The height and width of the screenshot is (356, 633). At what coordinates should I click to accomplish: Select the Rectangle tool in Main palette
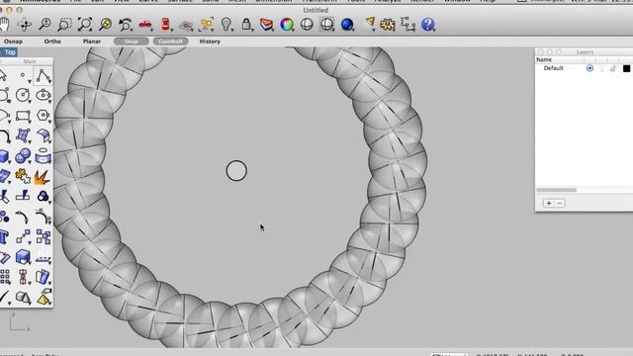pos(23,116)
